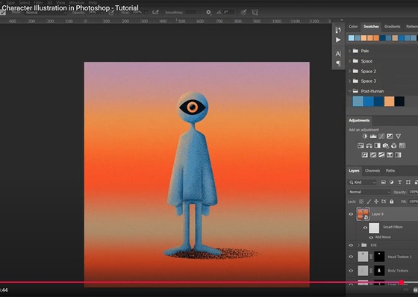
Task: Hide the Head Texture 1 layer
Action: (351, 257)
